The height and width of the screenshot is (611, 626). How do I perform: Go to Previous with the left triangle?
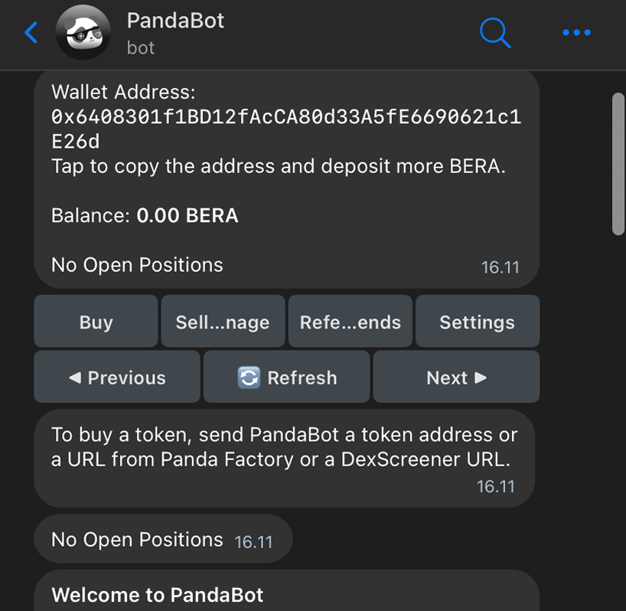117,377
